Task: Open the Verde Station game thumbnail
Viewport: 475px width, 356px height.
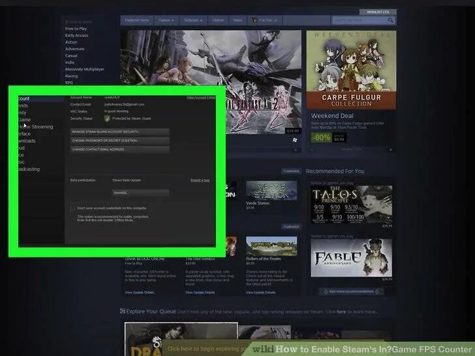Action: coord(271,190)
